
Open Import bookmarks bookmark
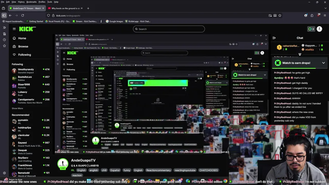[13, 21]
